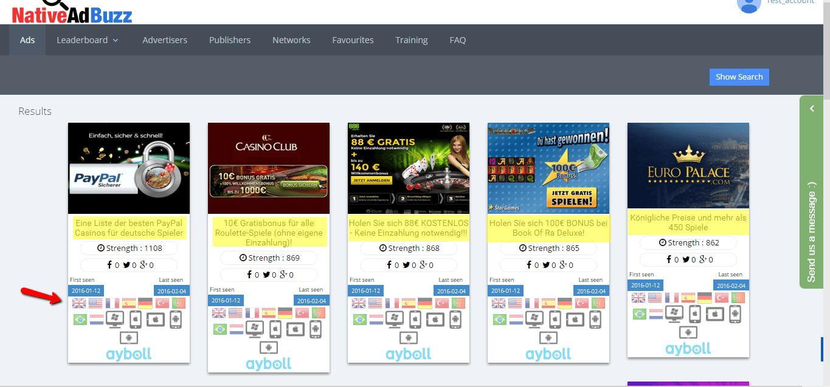Screen dimensions: 830x387
Task: Click the Strength clock icon on the PayPal Casinos ad
Action: pyautogui.click(x=101, y=248)
